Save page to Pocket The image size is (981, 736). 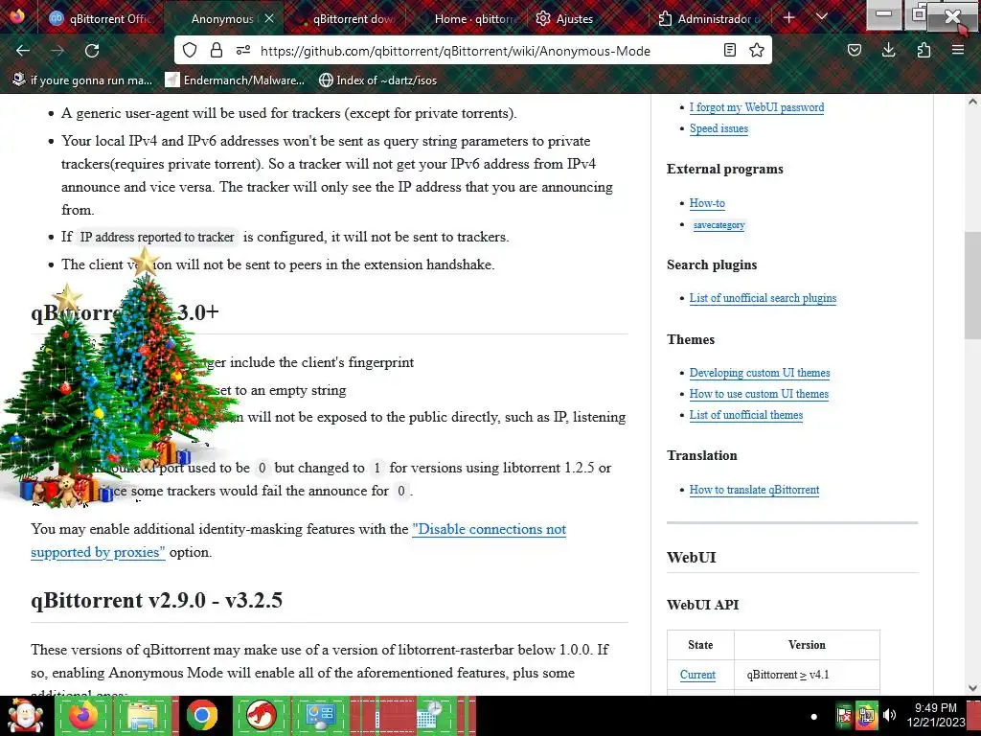click(x=855, y=50)
